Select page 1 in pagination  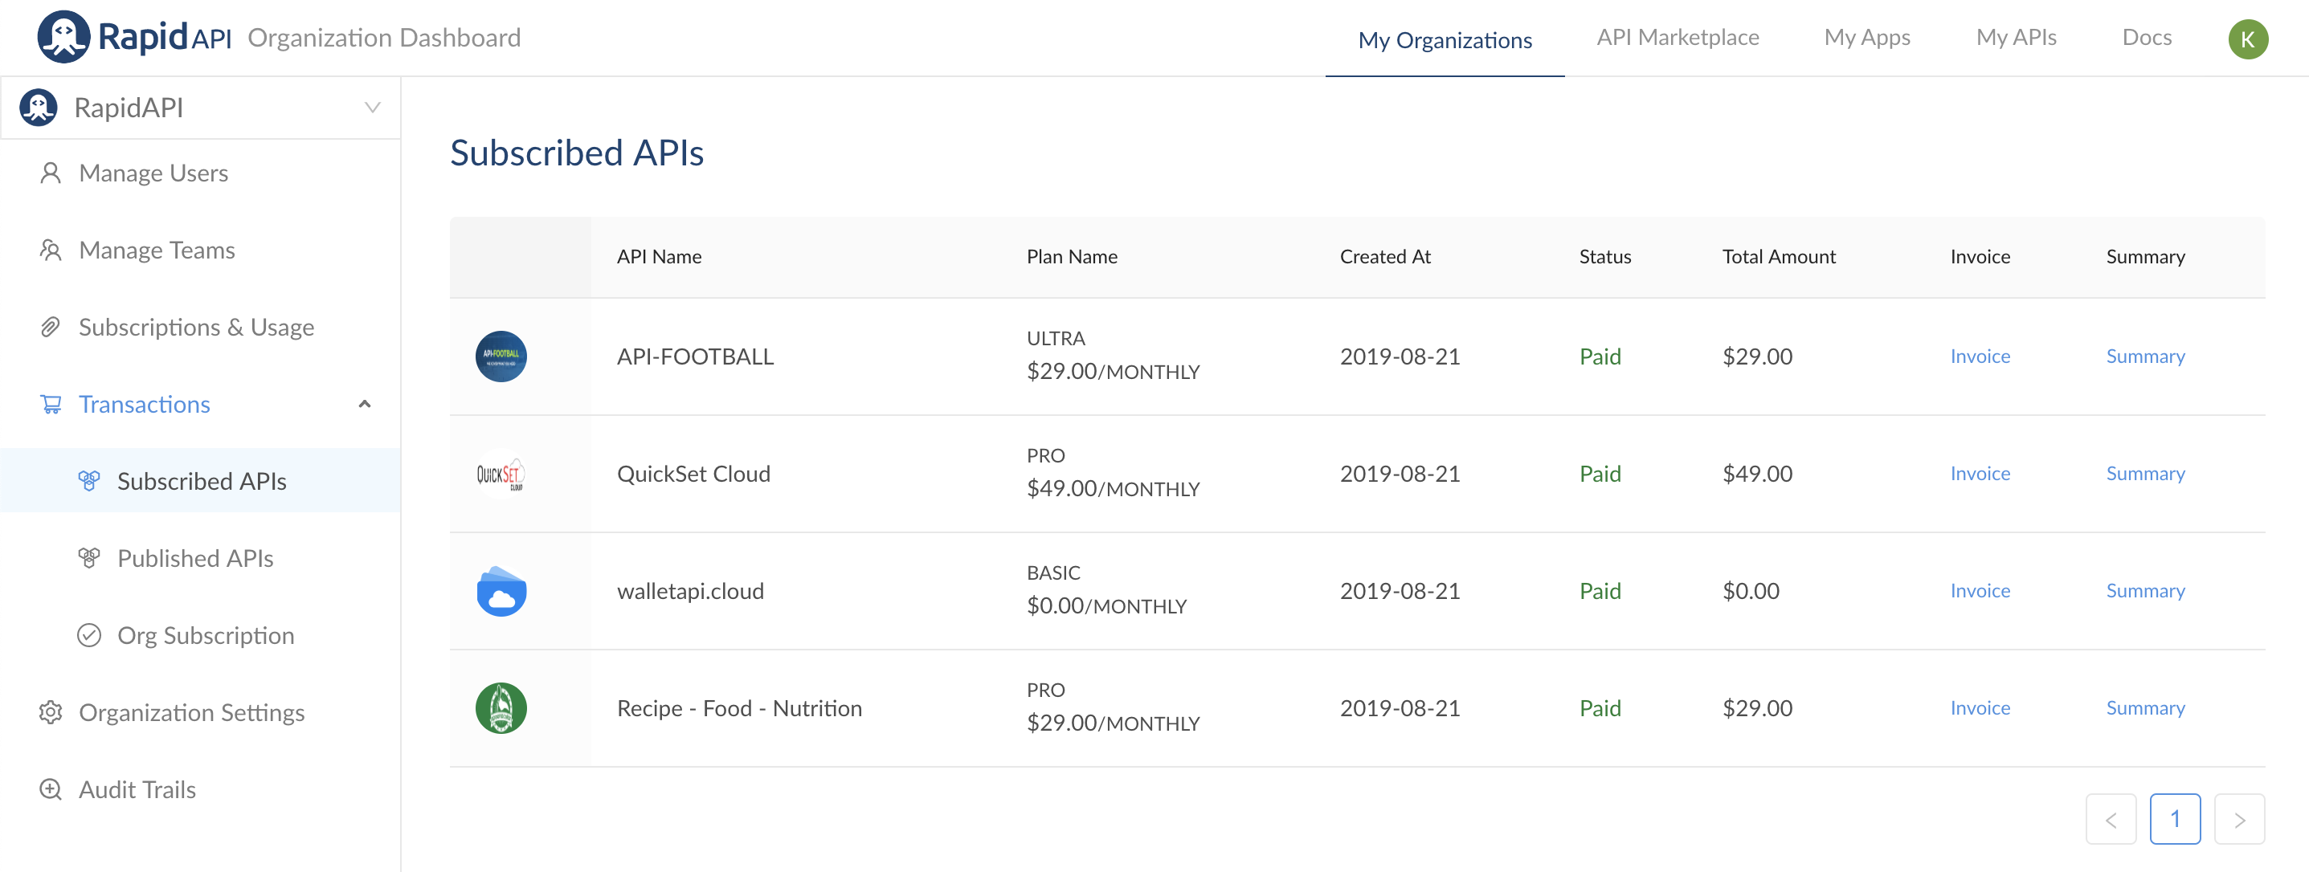click(x=2174, y=819)
